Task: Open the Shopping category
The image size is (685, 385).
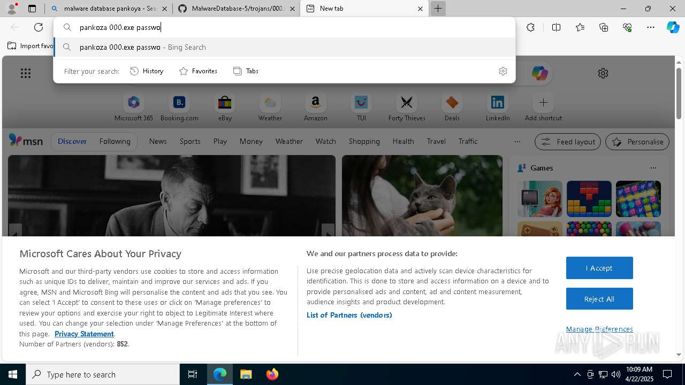Action: coord(364,141)
